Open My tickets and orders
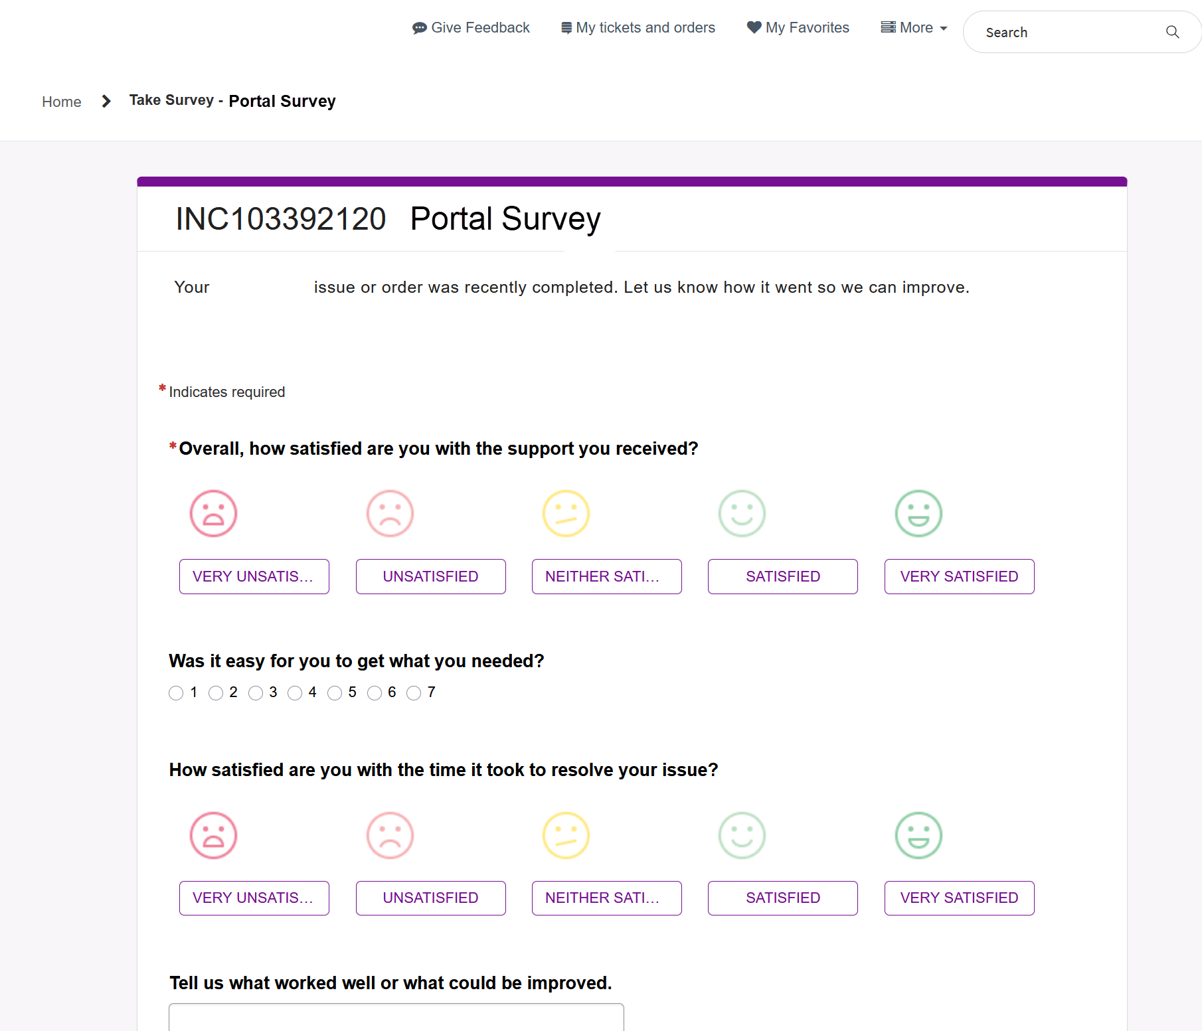 pos(638,28)
